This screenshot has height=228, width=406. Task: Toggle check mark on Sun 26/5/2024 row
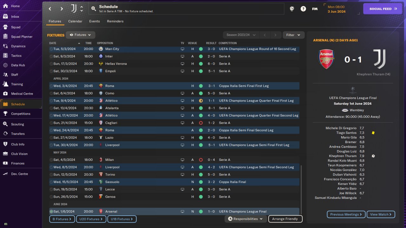pos(51,197)
